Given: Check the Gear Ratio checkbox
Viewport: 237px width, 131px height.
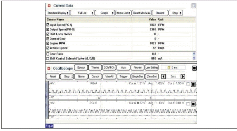Looking at the screenshot, I should [x=48, y=54].
